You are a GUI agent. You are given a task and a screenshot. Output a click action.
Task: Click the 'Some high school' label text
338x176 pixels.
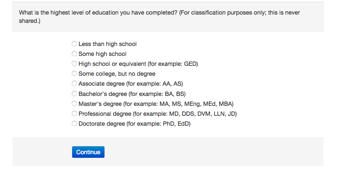[x=103, y=54]
